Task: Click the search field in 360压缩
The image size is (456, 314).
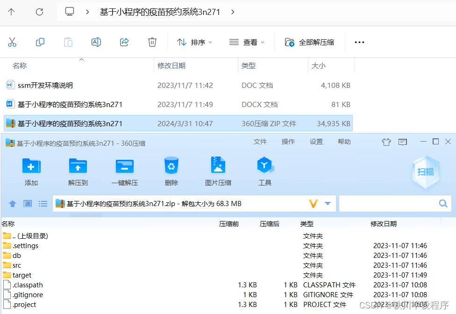Action: coord(395,203)
